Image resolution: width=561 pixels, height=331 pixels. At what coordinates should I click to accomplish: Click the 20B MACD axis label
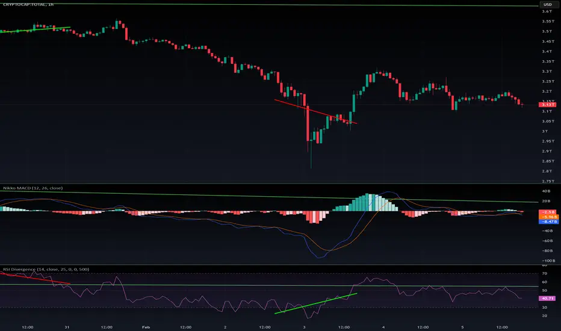546,201
